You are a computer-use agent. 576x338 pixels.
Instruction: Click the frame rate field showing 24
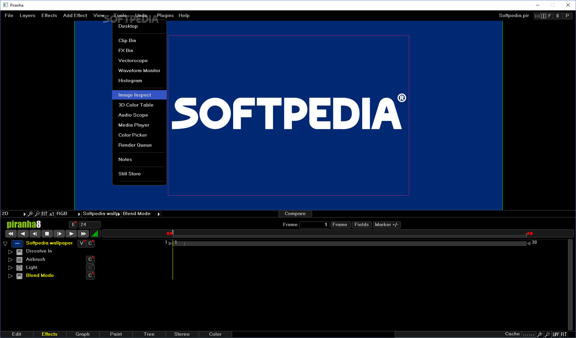pyautogui.click(x=90, y=225)
